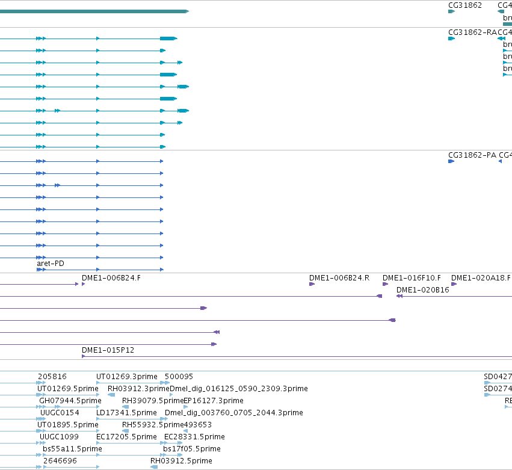Select the DME1-015P12 label
The image size is (512, 470).
pos(108,350)
